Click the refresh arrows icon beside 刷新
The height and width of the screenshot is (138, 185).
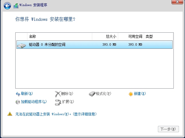(18, 94)
